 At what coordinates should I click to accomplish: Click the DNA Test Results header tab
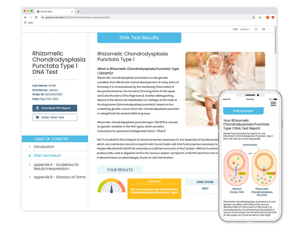[x=139, y=38]
